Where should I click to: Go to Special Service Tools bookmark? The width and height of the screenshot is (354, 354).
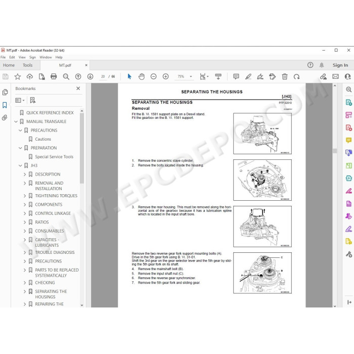[x=54, y=157]
